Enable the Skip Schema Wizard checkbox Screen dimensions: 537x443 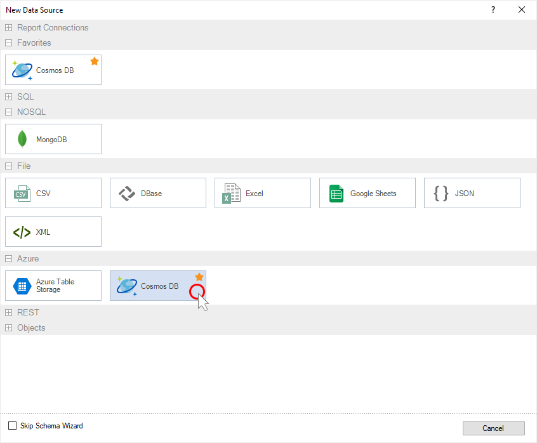pyautogui.click(x=12, y=425)
